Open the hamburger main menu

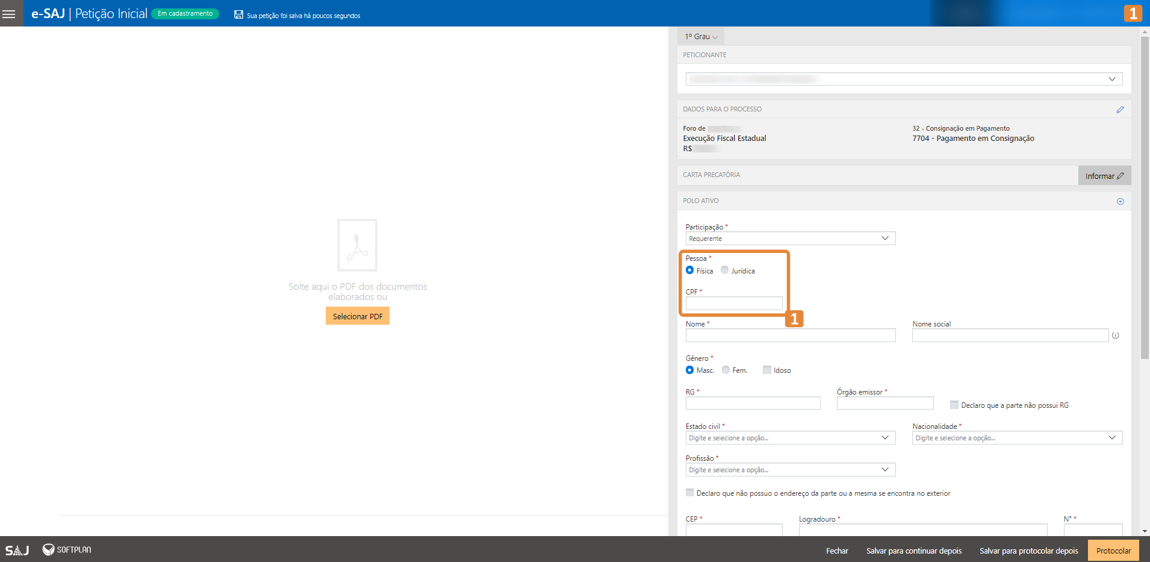tap(9, 13)
